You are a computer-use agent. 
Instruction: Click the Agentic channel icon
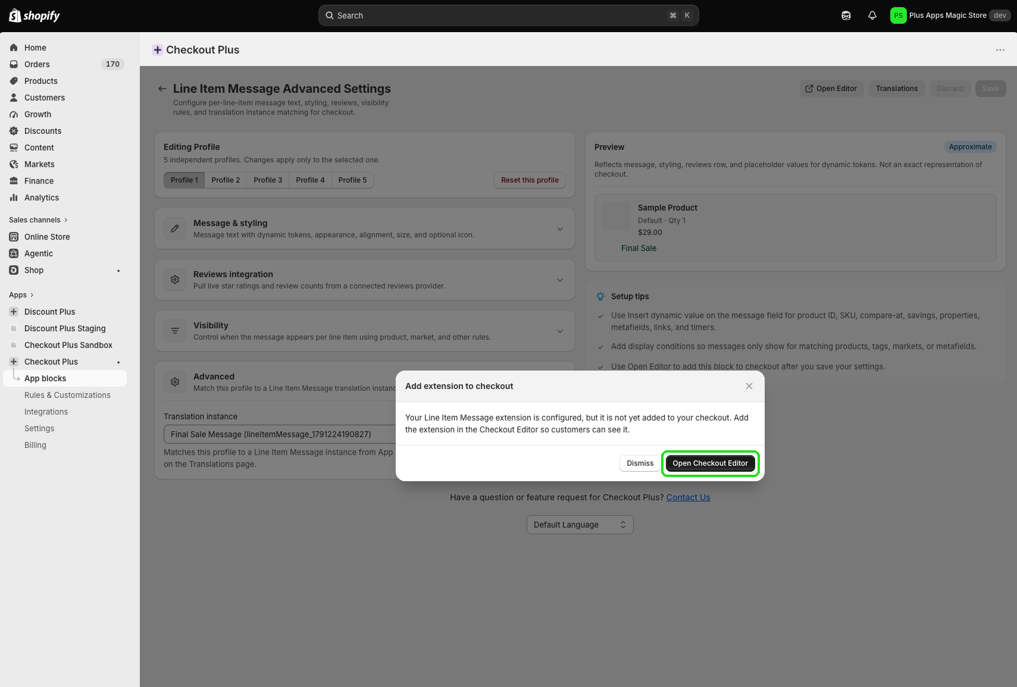coord(14,253)
